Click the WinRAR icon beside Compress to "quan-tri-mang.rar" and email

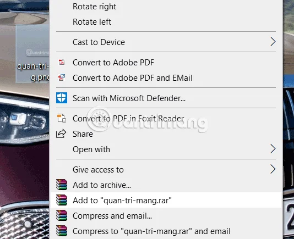(x=62, y=231)
